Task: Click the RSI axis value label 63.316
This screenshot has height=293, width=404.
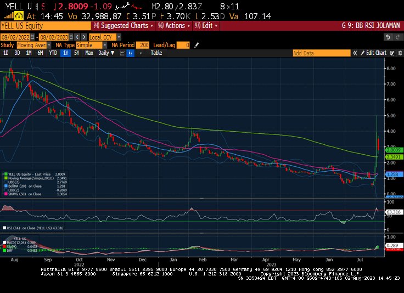Action: (394, 212)
